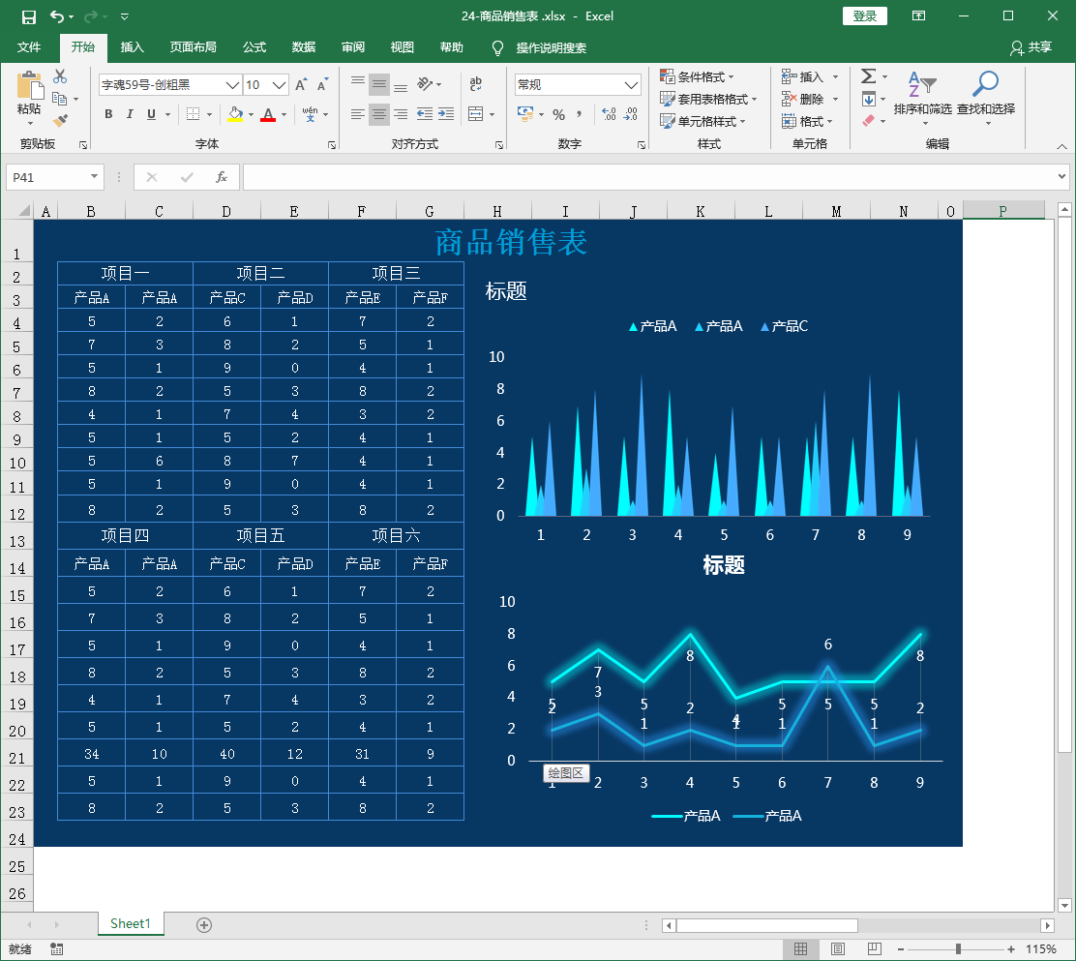Decrease indent icon
Viewport: 1076px width, 961px height.
(425, 114)
